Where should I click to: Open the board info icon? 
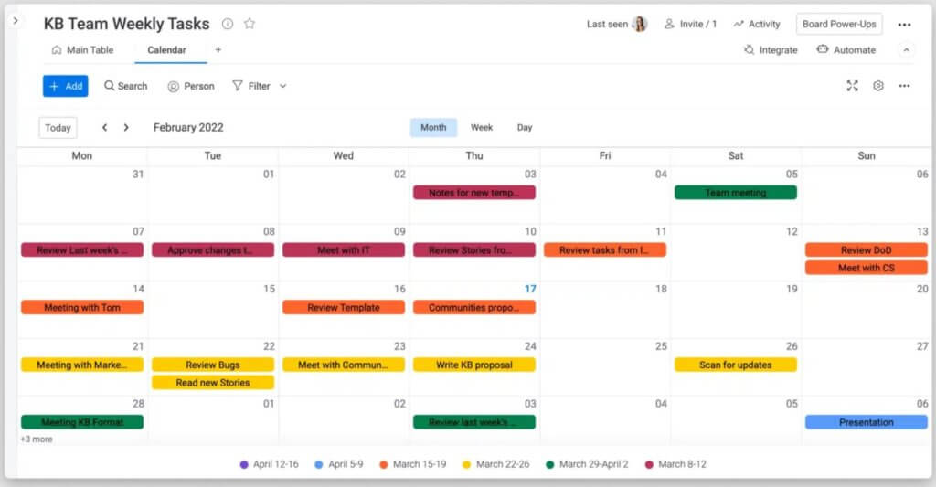tap(228, 24)
